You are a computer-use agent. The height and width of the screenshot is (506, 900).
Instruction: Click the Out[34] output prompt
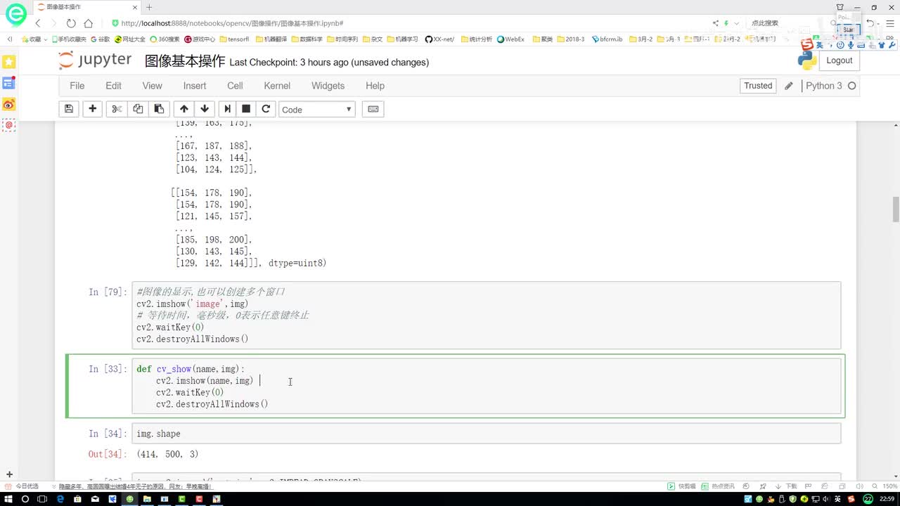(x=108, y=454)
